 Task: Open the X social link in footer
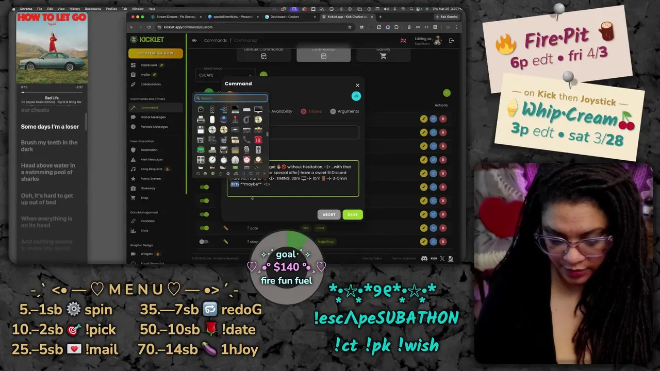pos(442,258)
